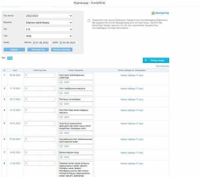This screenshot has height=177, width=200.
Task: Click the add КМЖ icon in row 6
Action: pos(61,146)
